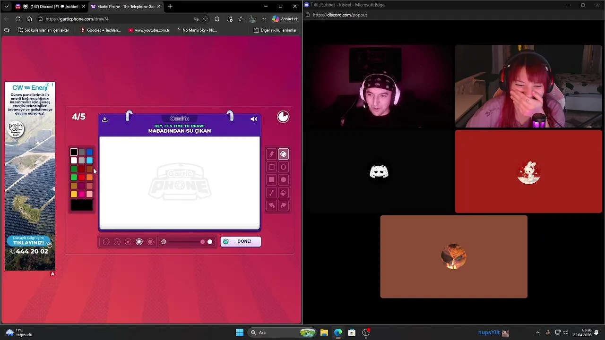Pick the fourth, highlighted brush size
The width and height of the screenshot is (605, 340).
tap(139, 242)
